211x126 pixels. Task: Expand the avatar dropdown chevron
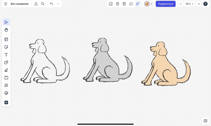tap(151, 4)
